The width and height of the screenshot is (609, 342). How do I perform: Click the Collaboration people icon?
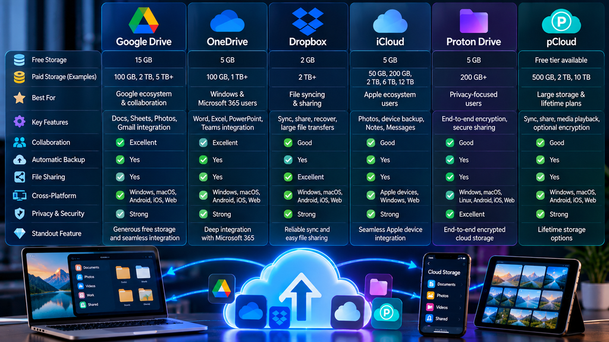point(20,142)
